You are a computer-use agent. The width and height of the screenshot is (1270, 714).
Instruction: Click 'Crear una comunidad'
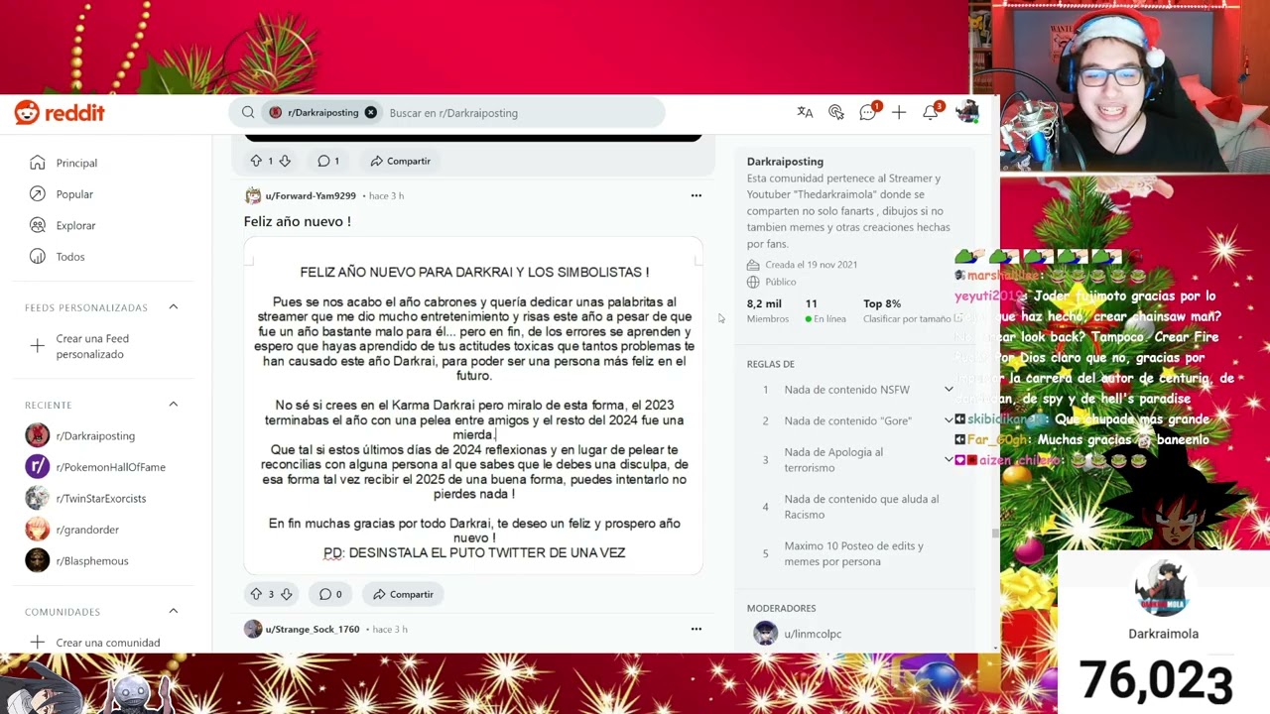(107, 643)
